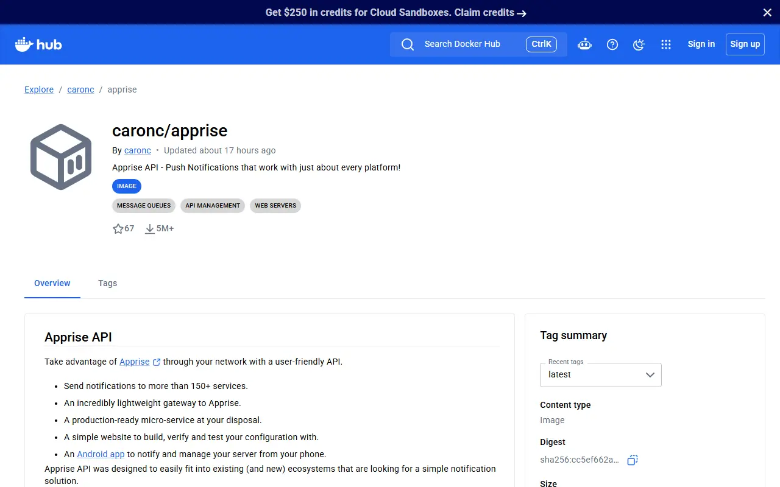Filter by API MANAGEMENT category chip
Viewport: 780px width, 487px height.
click(x=213, y=206)
